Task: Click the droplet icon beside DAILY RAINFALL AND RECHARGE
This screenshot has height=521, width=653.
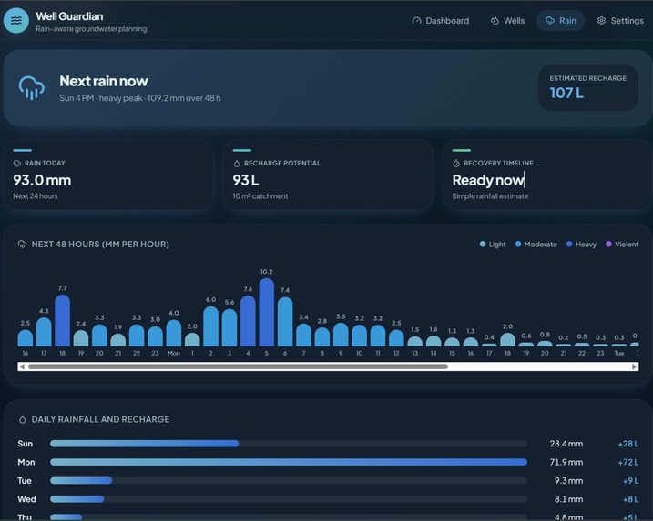Action: (x=22, y=419)
